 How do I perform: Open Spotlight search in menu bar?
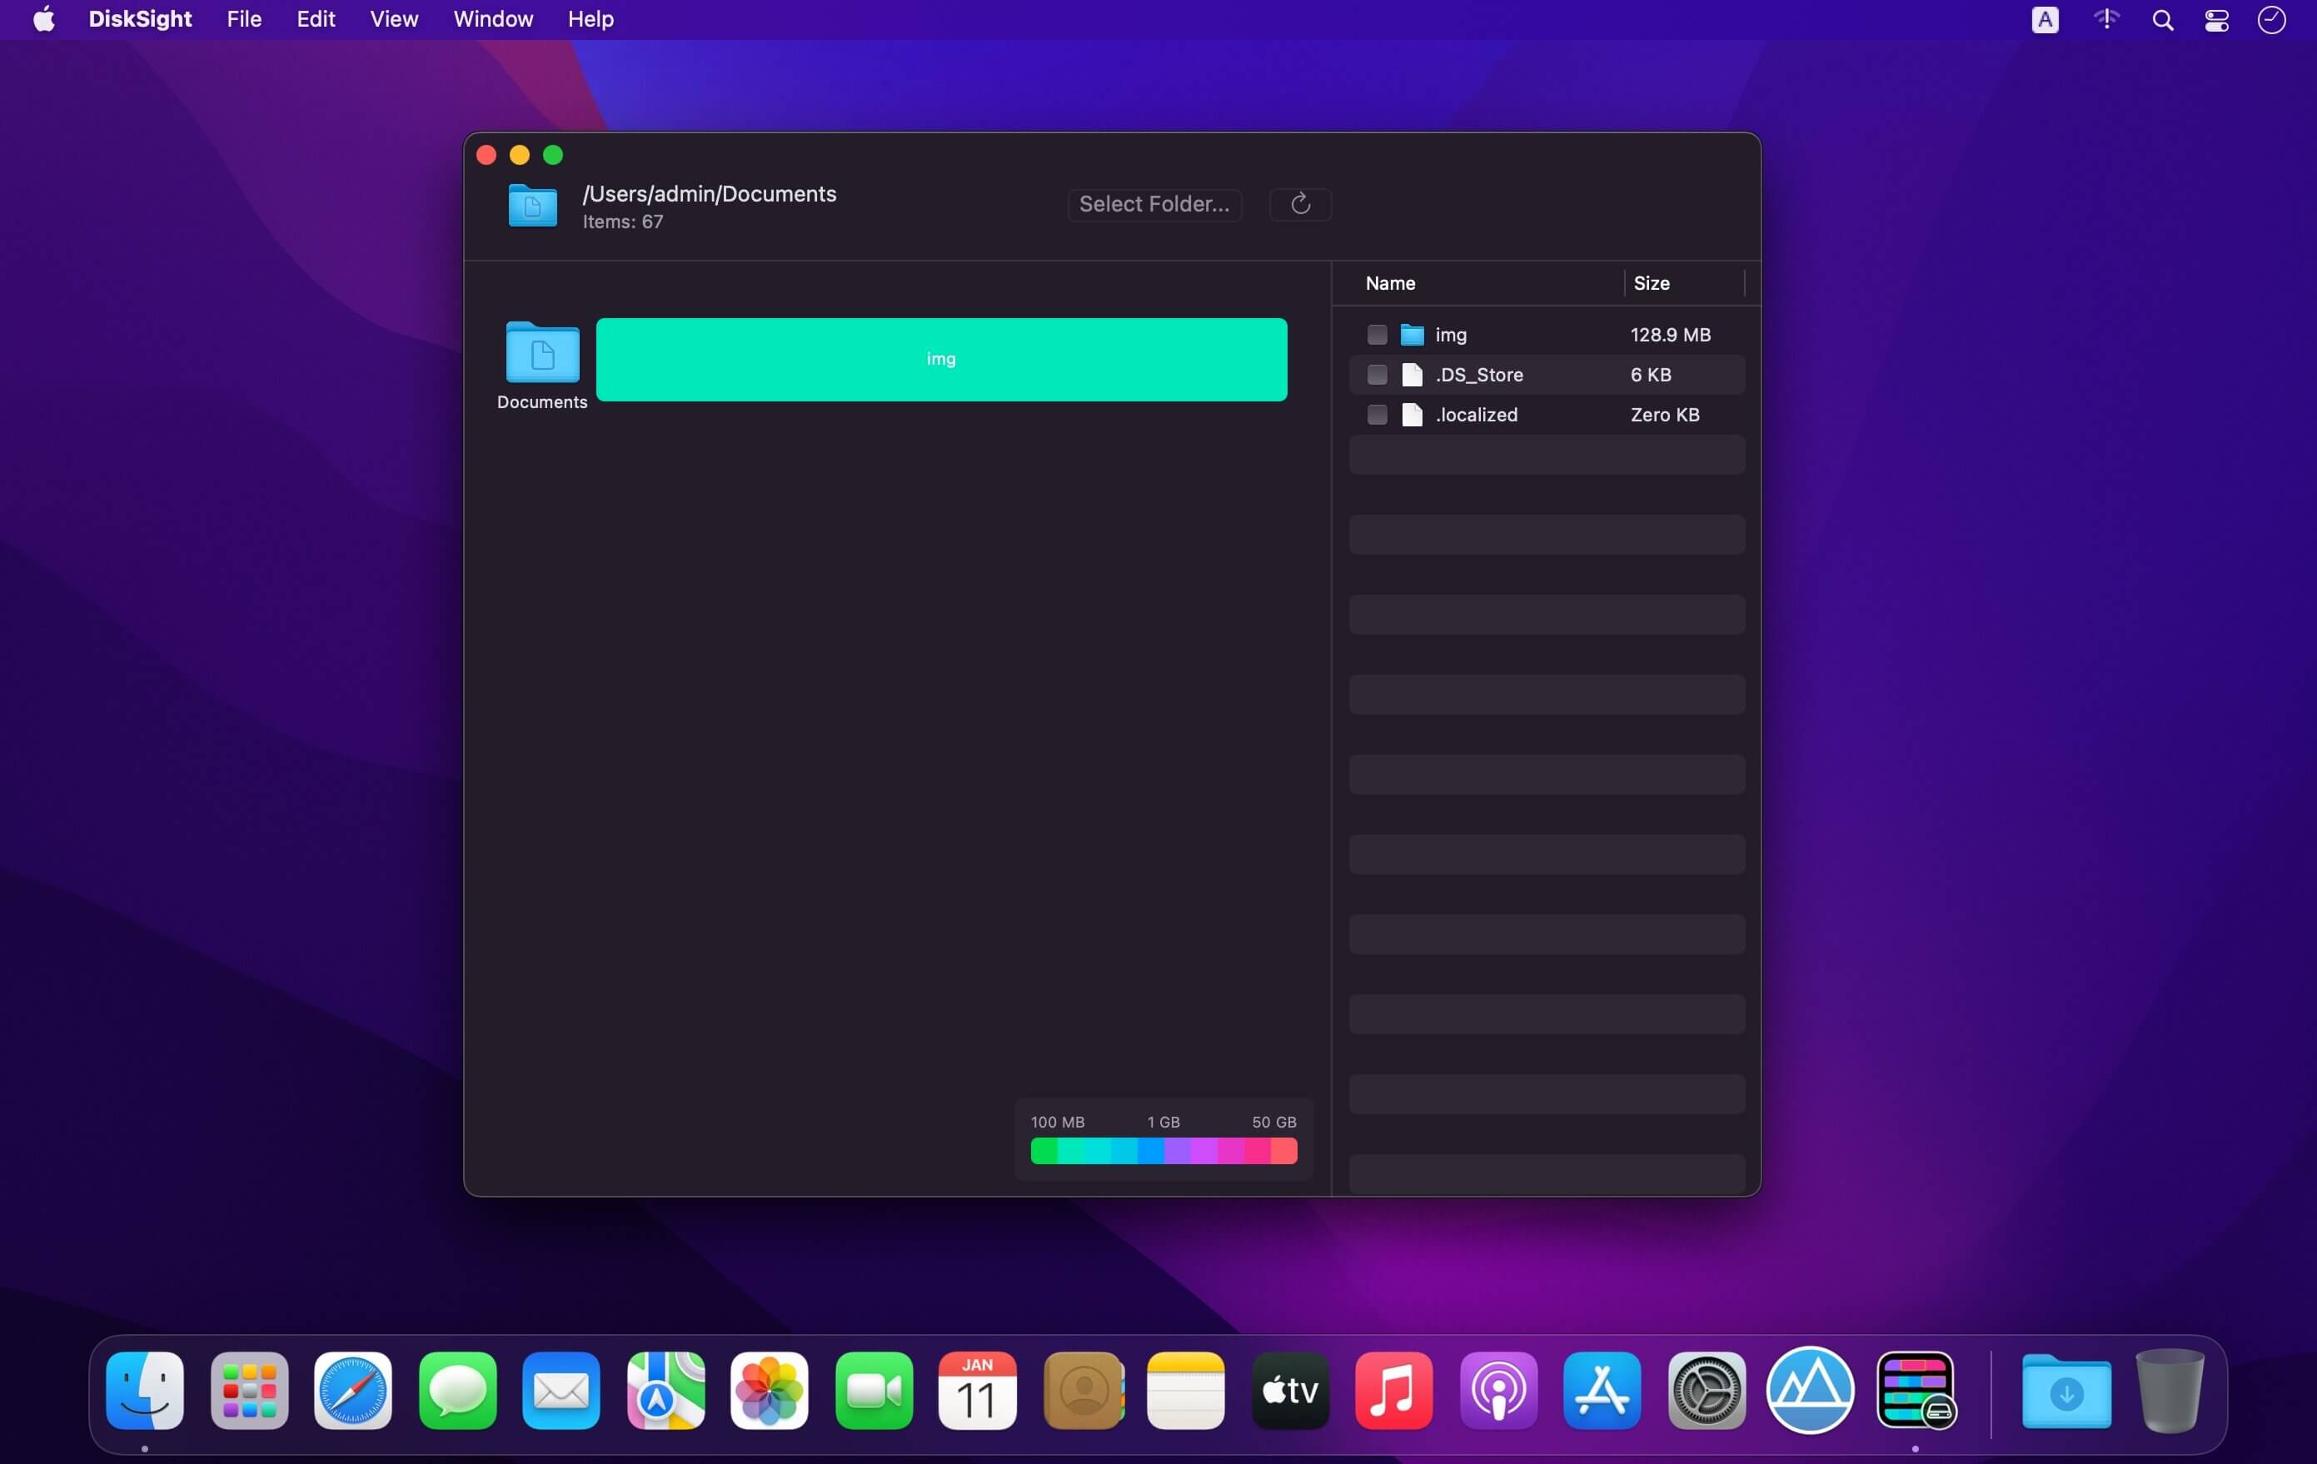2162,20
